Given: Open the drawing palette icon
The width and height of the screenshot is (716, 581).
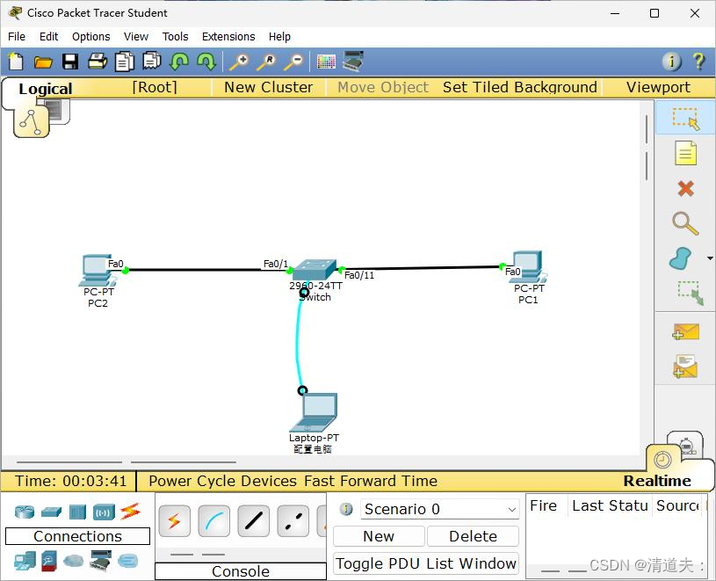Looking at the screenshot, I should (x=326, y=62).
